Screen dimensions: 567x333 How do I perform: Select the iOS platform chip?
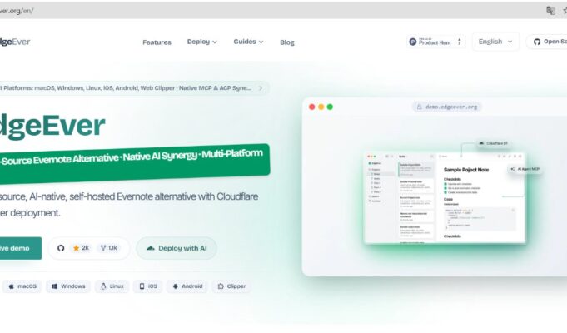(x=148, y=286)
